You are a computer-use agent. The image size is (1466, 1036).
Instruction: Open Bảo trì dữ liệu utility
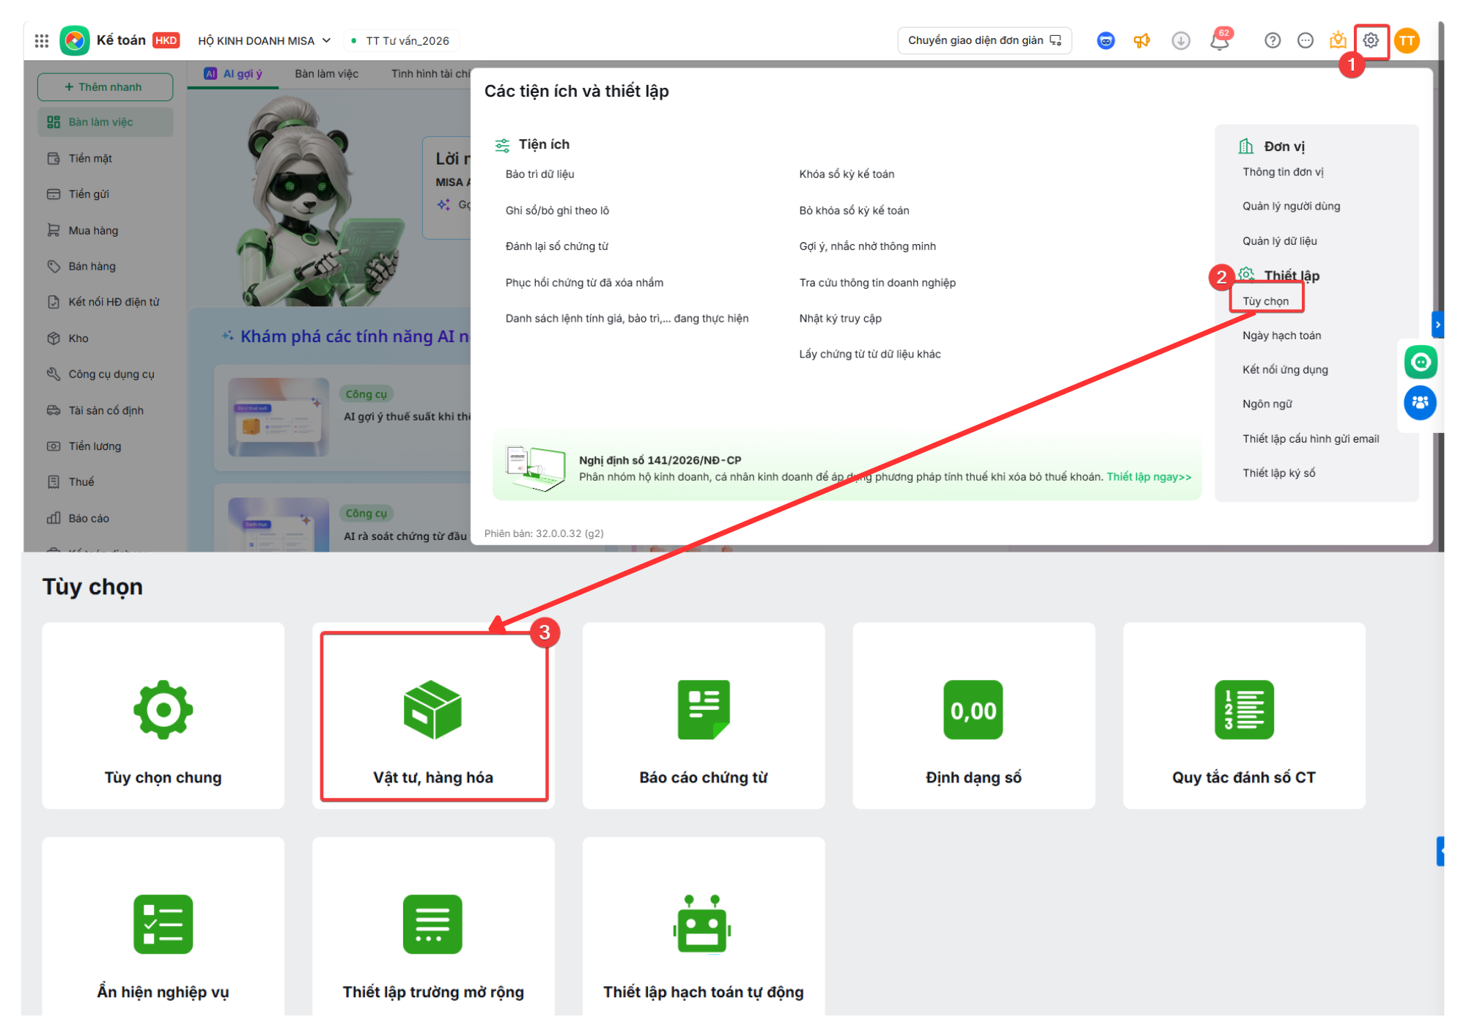[x=539, y=174]
